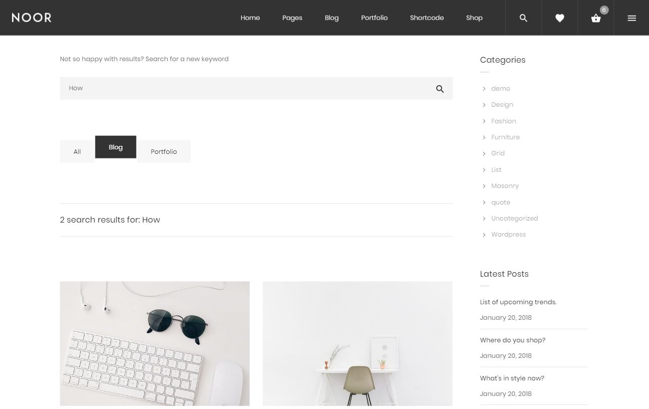The image size is (649, 409).
Task: Open the Grid category link
Action: point(498,153)
